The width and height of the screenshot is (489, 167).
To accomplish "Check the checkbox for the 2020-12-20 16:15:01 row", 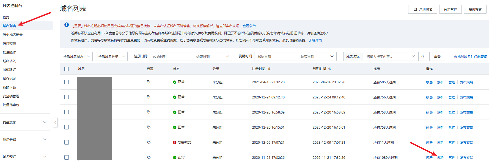I will (x=67, y=127).
